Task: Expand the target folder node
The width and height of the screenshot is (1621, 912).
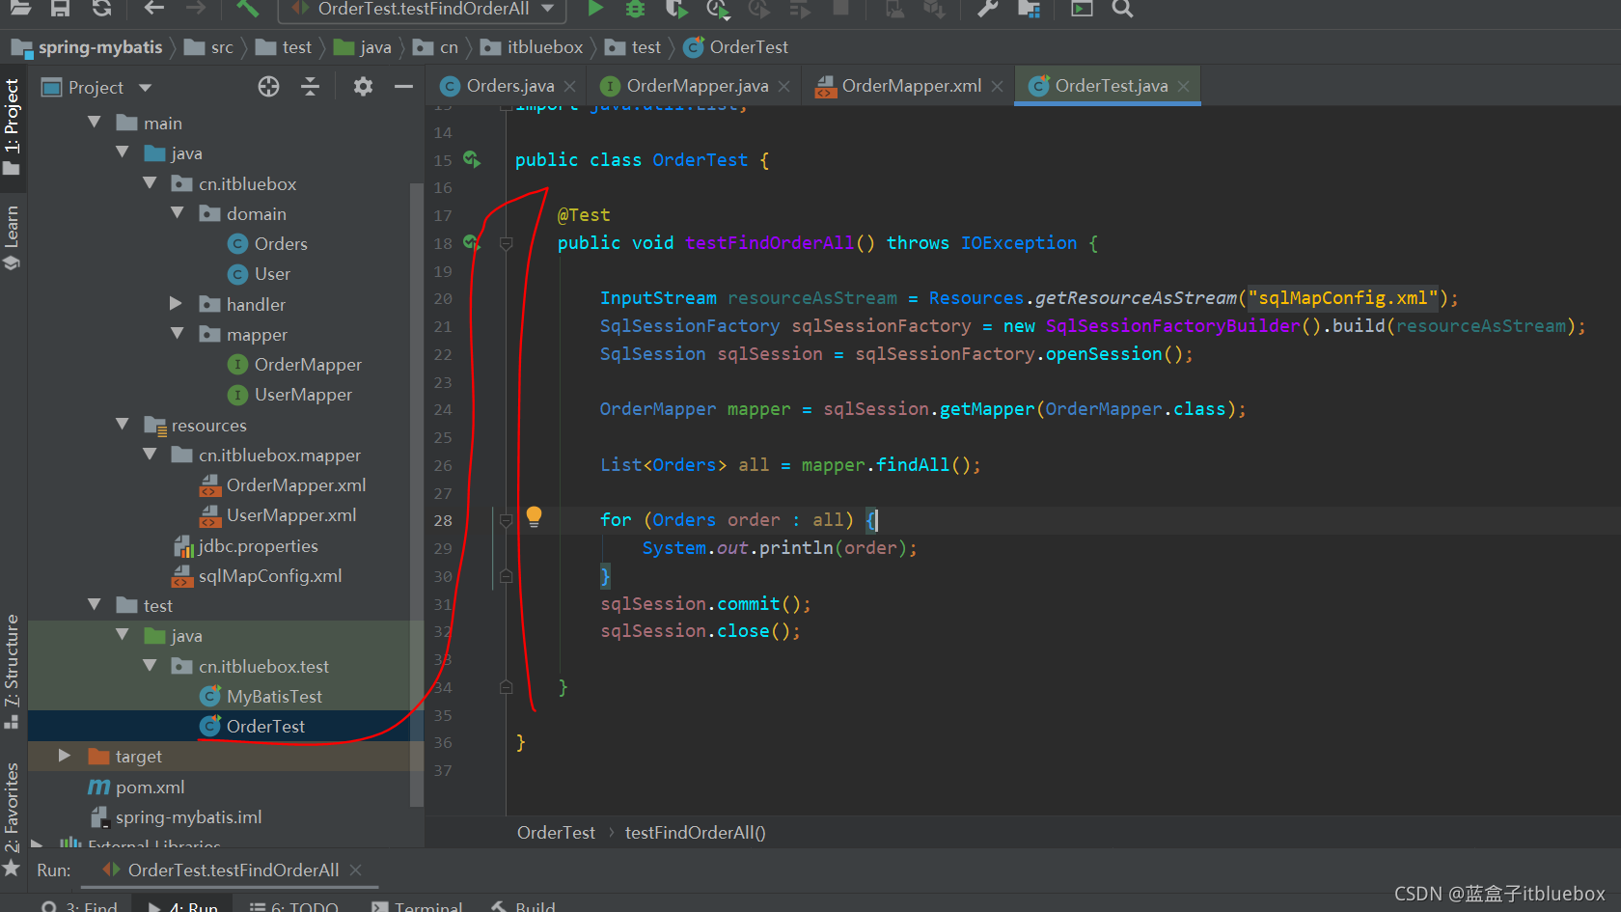Action: coord(65,756)
